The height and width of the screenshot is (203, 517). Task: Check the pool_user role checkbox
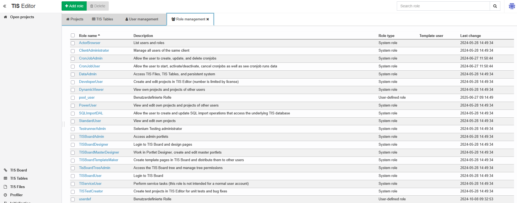pos(73,98)
